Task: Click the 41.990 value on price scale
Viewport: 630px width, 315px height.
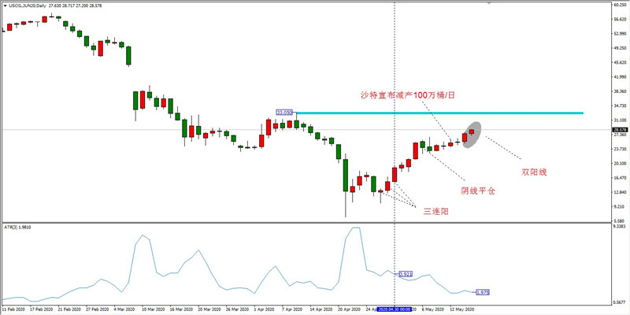Action: pyautogui.click(x=620, y=76)
